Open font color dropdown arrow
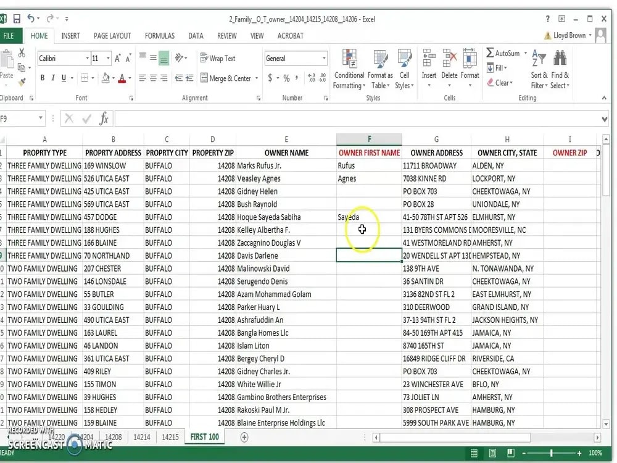617x463 pixels. (x=130, y=78)
